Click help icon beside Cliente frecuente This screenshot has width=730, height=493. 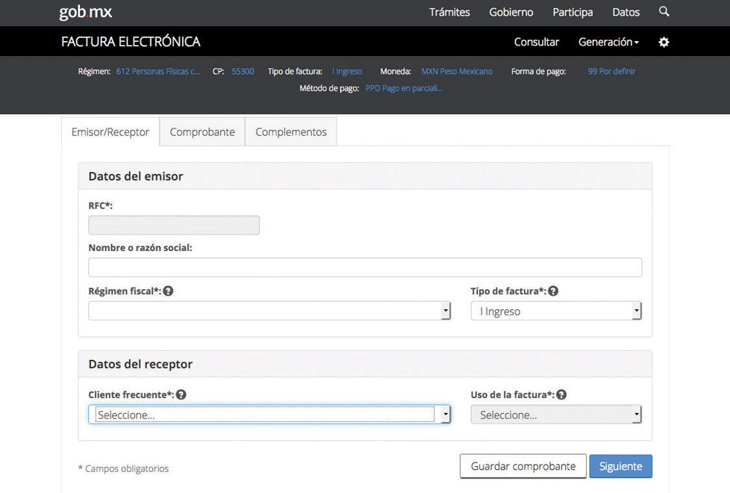click(x=181, y=394)
